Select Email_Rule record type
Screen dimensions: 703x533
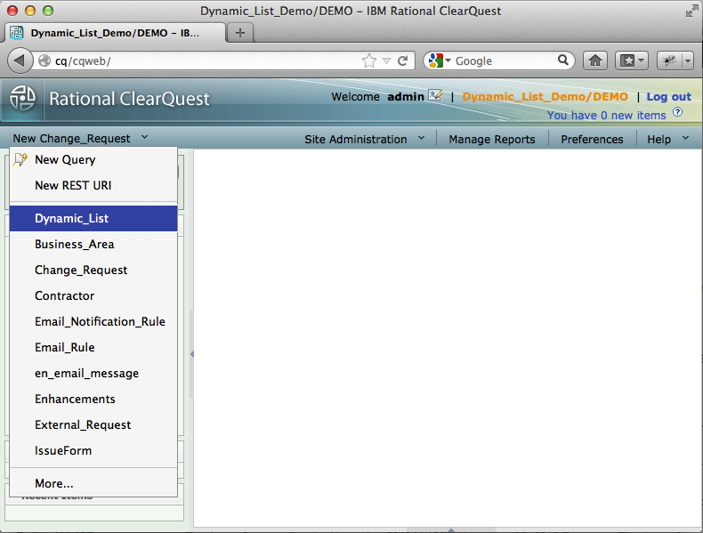93,347
